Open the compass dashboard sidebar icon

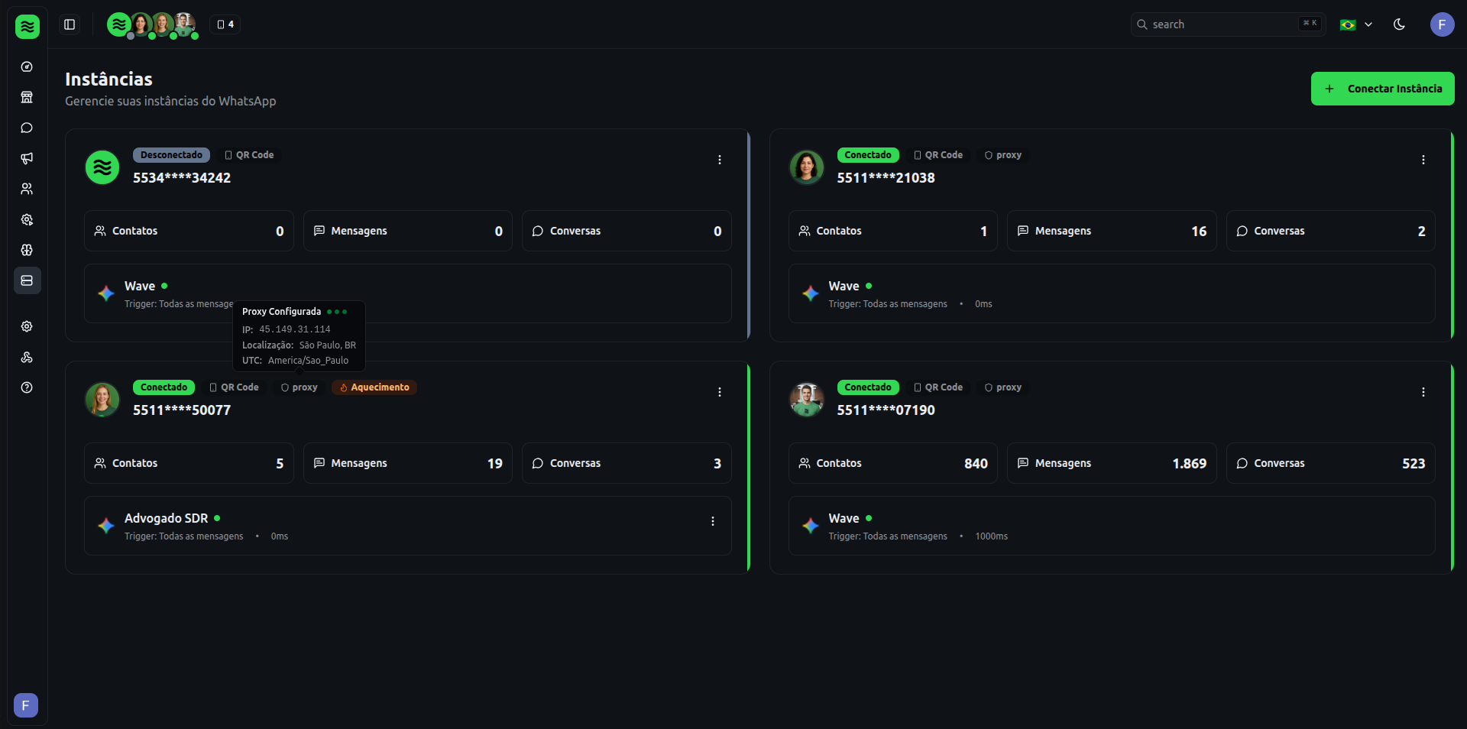(27, 66)
